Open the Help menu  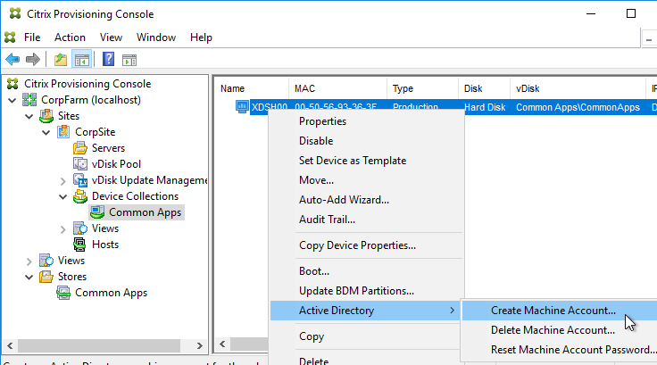(x=201, y=37)
